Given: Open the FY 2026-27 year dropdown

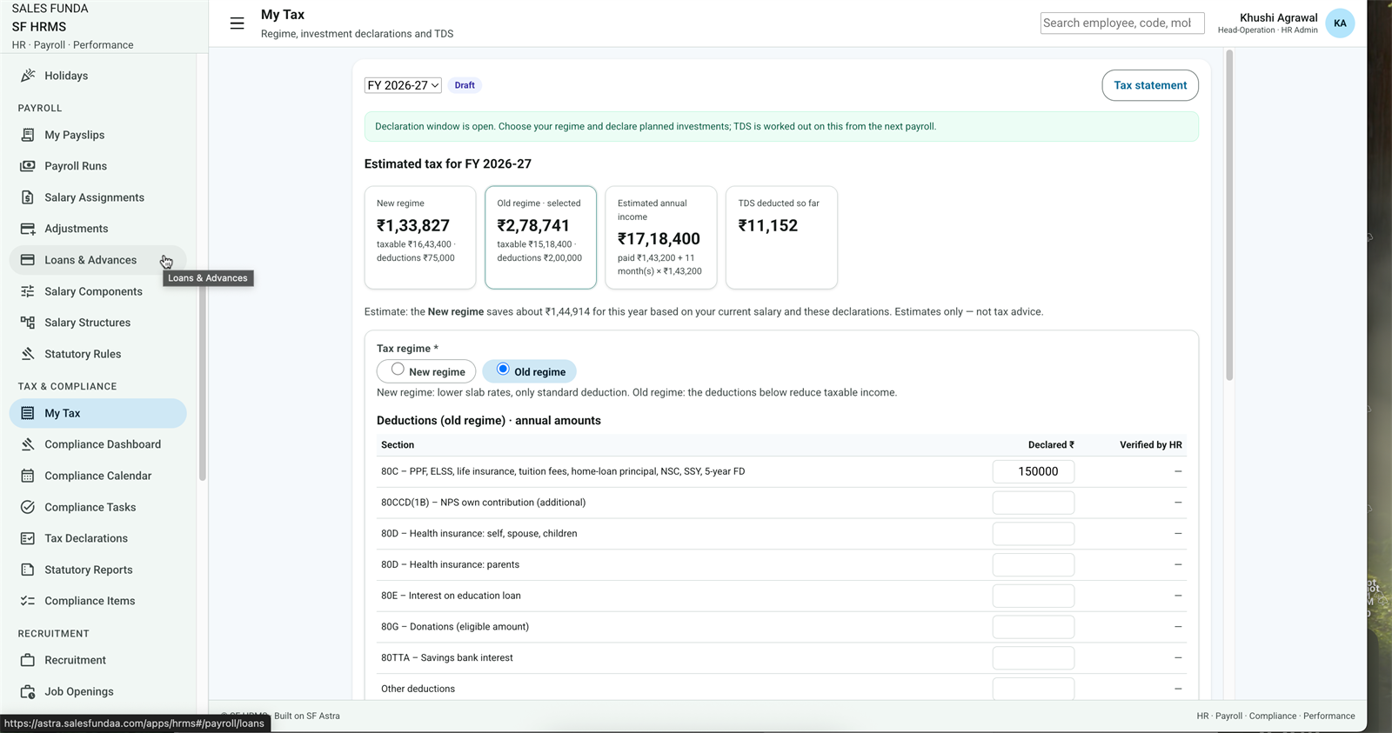Looking at the screenshot, I should click(403, 85).
